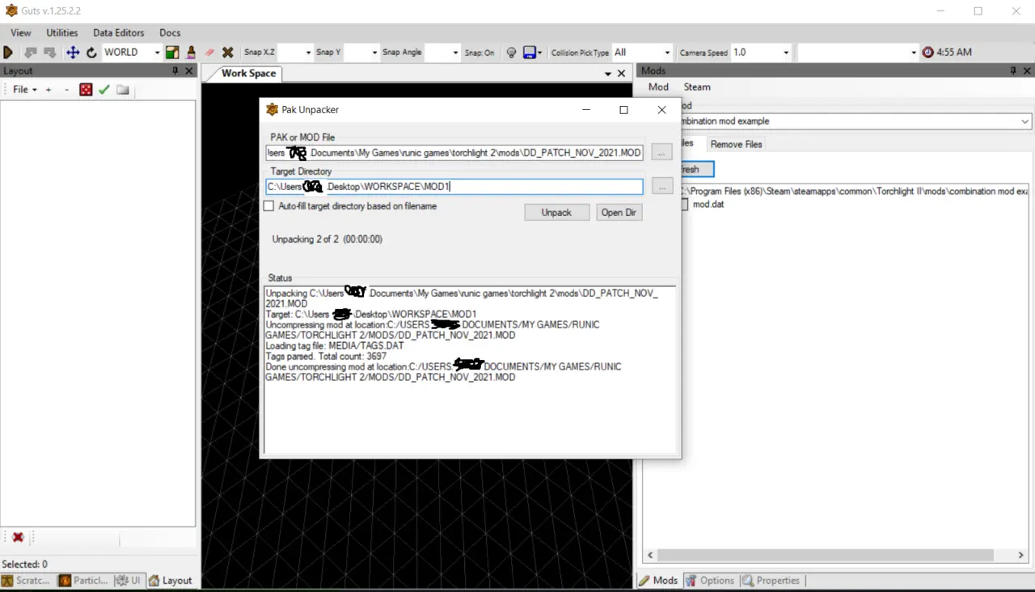Screen dimensions: 1035x592
Task: Open the Utilities menu
Action: tap(62, 33)
